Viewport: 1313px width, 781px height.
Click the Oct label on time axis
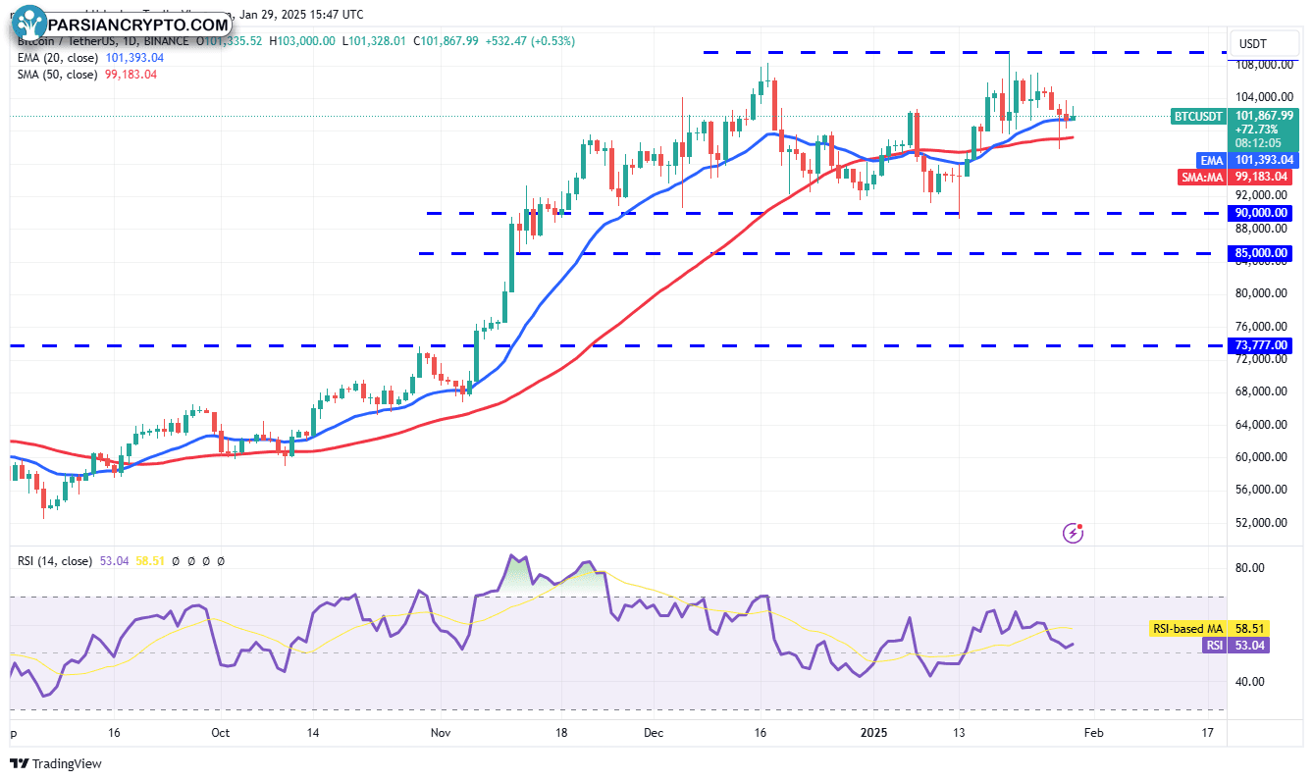[x=221, y=733]
